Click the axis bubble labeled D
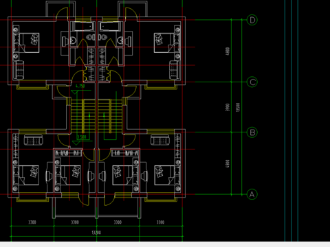 coord(252,20)
